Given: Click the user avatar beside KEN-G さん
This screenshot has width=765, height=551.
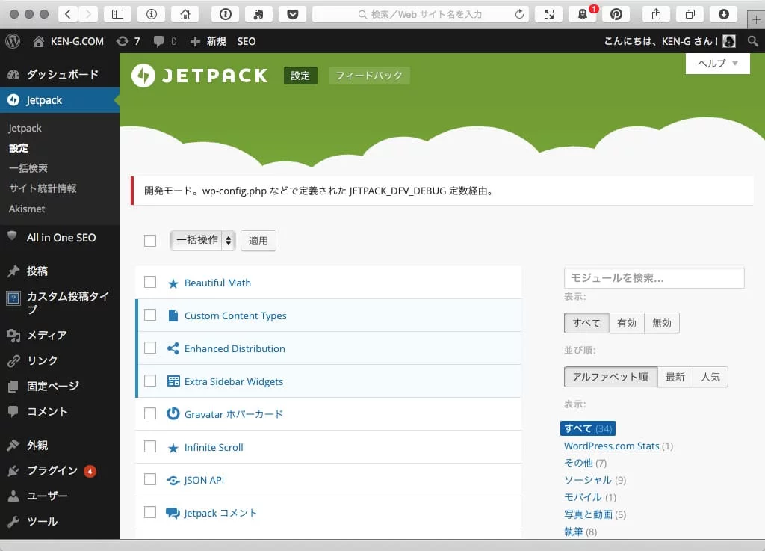Looking at the screenshot, I should tap(729, 41).
